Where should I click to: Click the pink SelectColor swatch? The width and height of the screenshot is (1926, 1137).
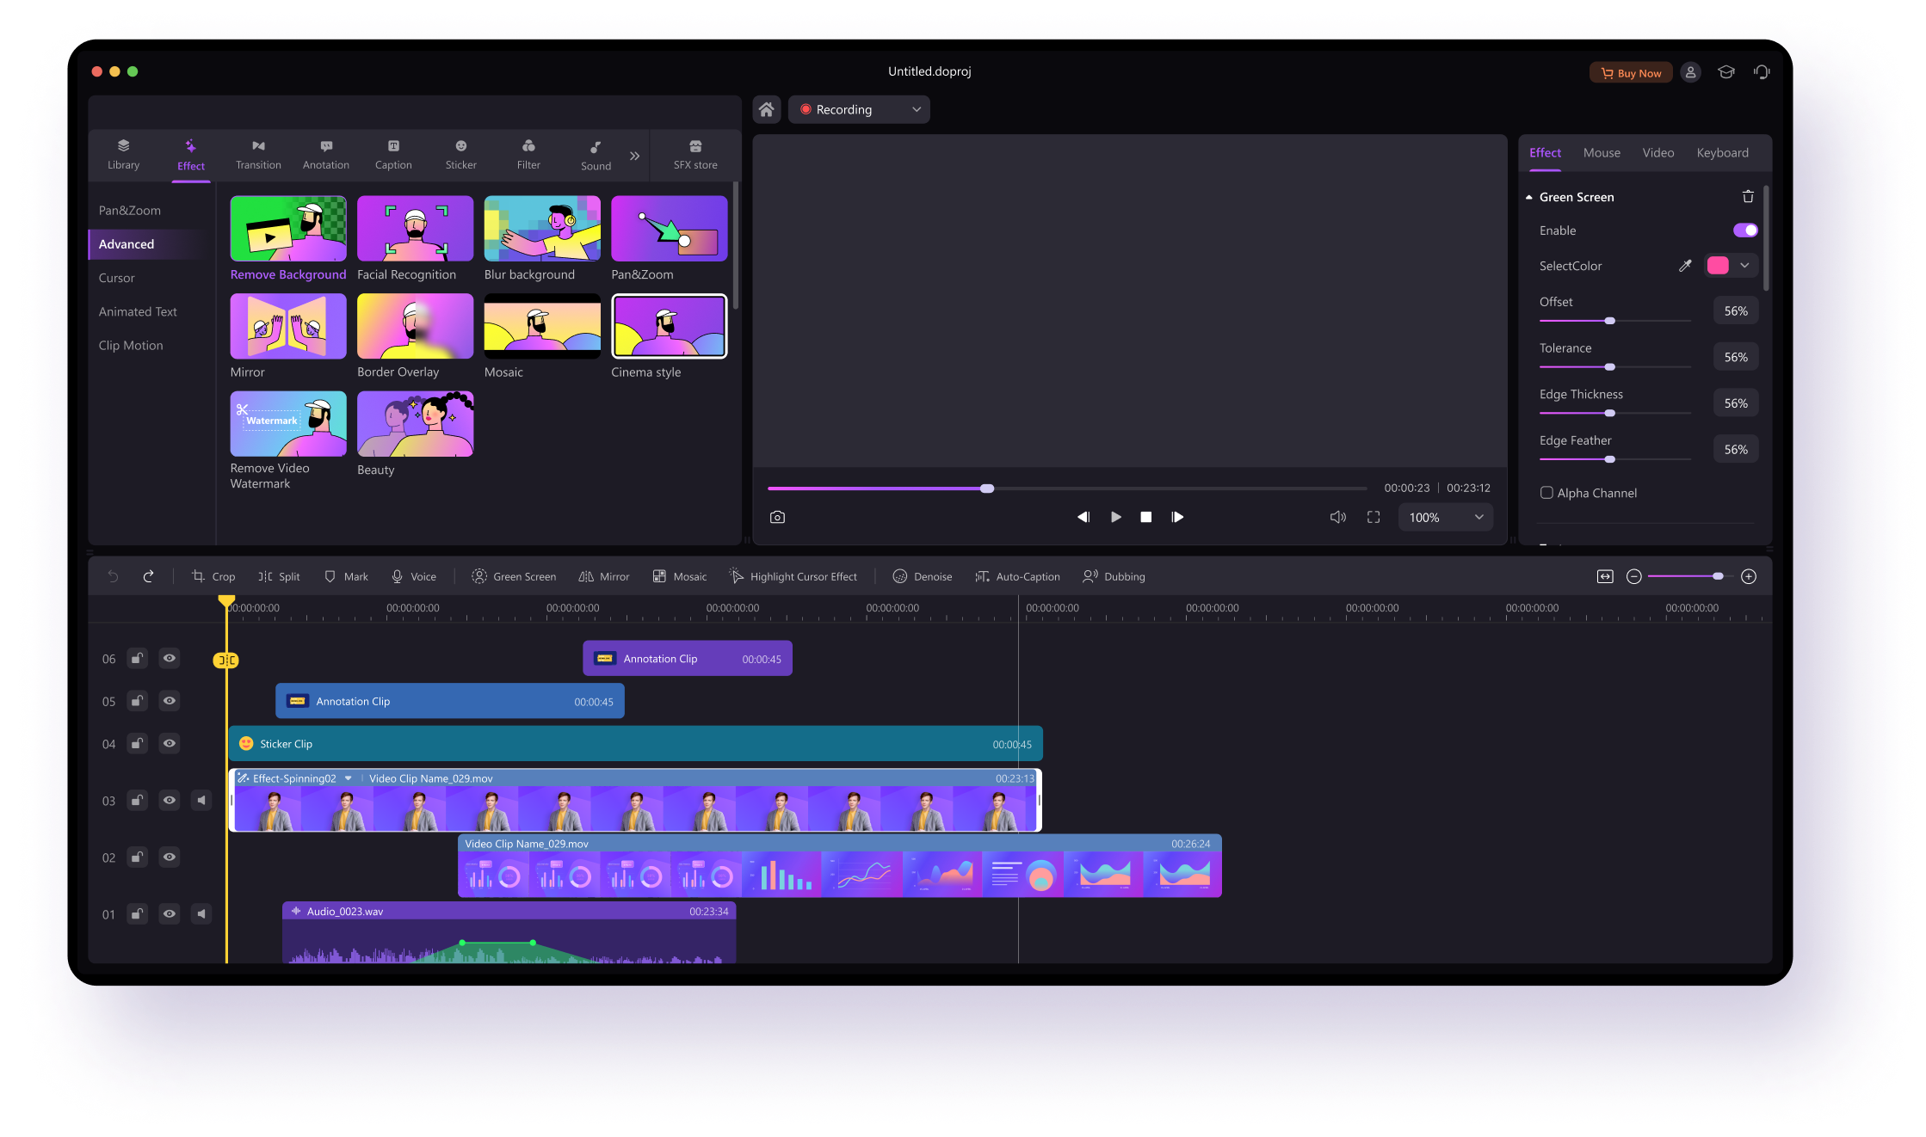point(1717,266)
